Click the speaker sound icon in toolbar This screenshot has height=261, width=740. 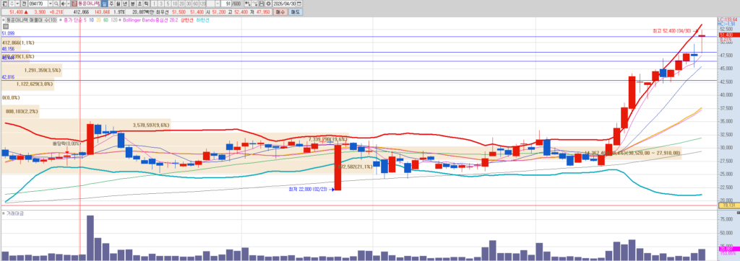coord(64,4)
